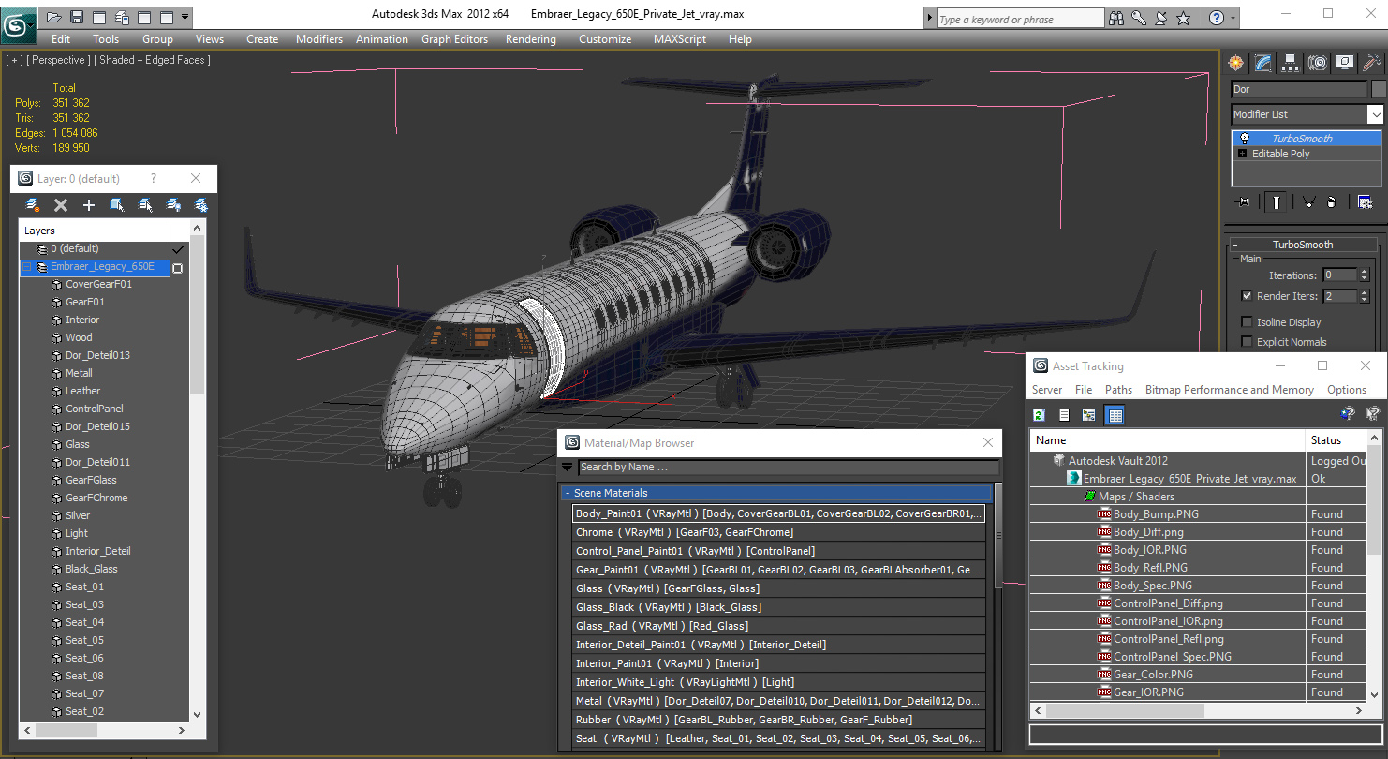Open the Utilities hammer panel tab
Viewport: 1388px width, 759px height.
click(1372, 63)
